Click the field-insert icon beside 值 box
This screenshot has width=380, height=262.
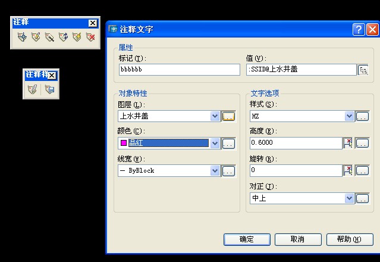pyautogui.click(x=363, y=70)
